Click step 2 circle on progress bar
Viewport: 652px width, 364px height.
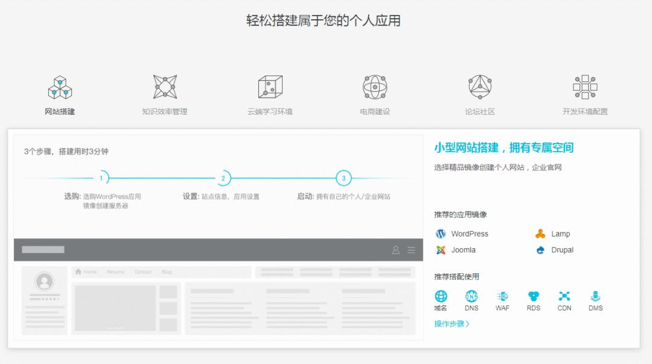[x=223, y=177]
